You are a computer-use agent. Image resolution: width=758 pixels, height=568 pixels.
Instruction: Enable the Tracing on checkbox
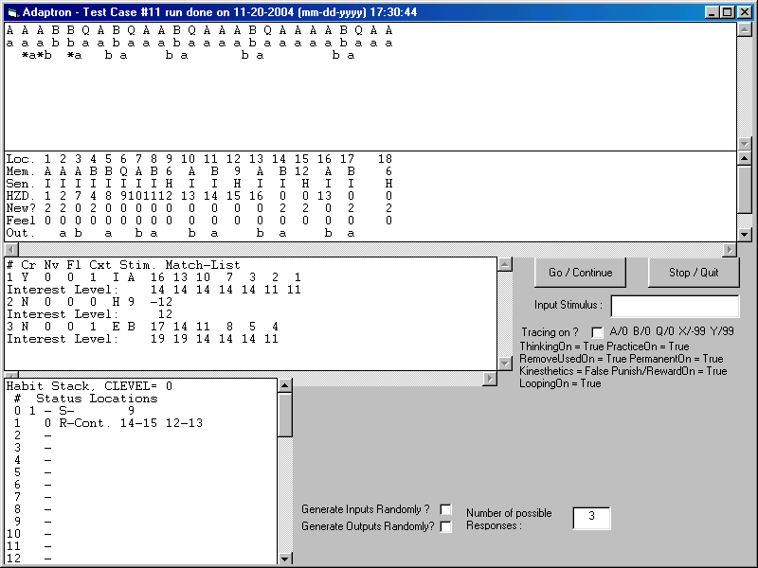[598, 332]
